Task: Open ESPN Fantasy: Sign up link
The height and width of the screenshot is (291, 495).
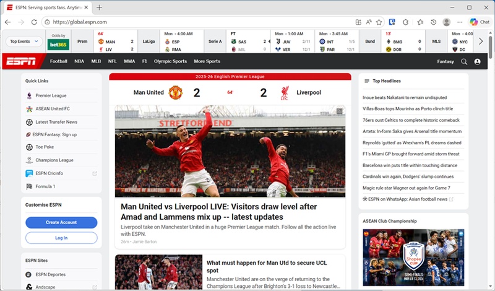Action: pos(54,134)
